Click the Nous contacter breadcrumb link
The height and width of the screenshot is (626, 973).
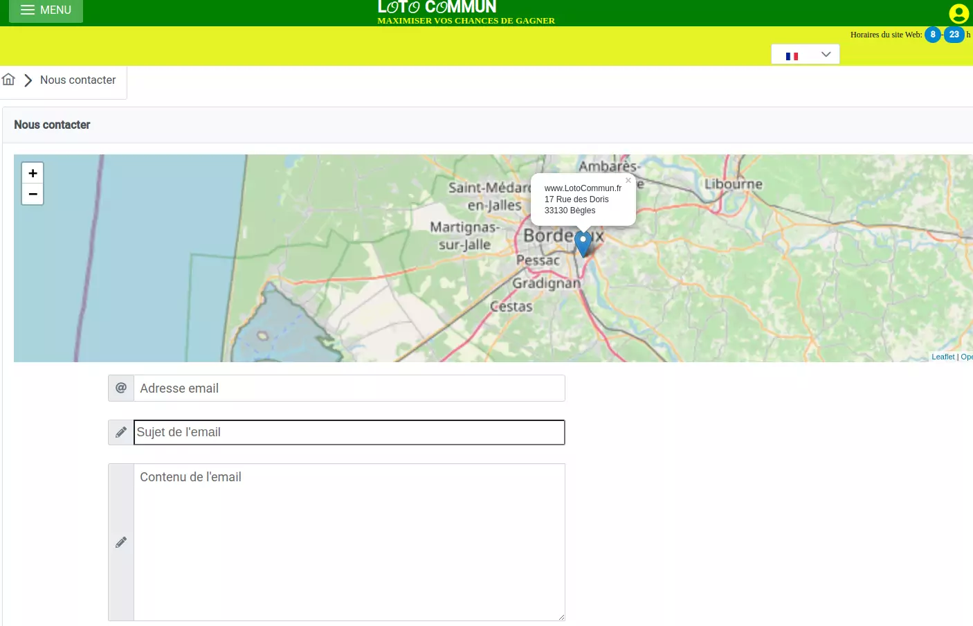pyautogui.click(x=78, y=80)
